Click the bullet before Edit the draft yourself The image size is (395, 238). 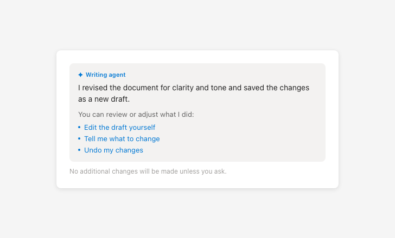[x=79, y=127]
